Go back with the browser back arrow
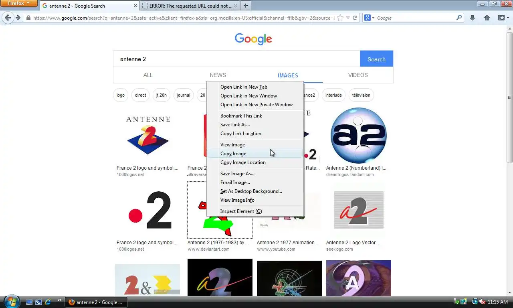Screen dimensions: 513x308 pos(8,18)
